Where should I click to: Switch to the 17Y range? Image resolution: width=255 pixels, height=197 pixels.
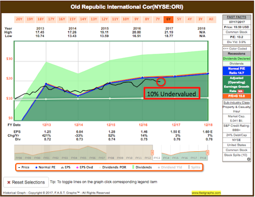pyautogui.click(x=51, y=19)
